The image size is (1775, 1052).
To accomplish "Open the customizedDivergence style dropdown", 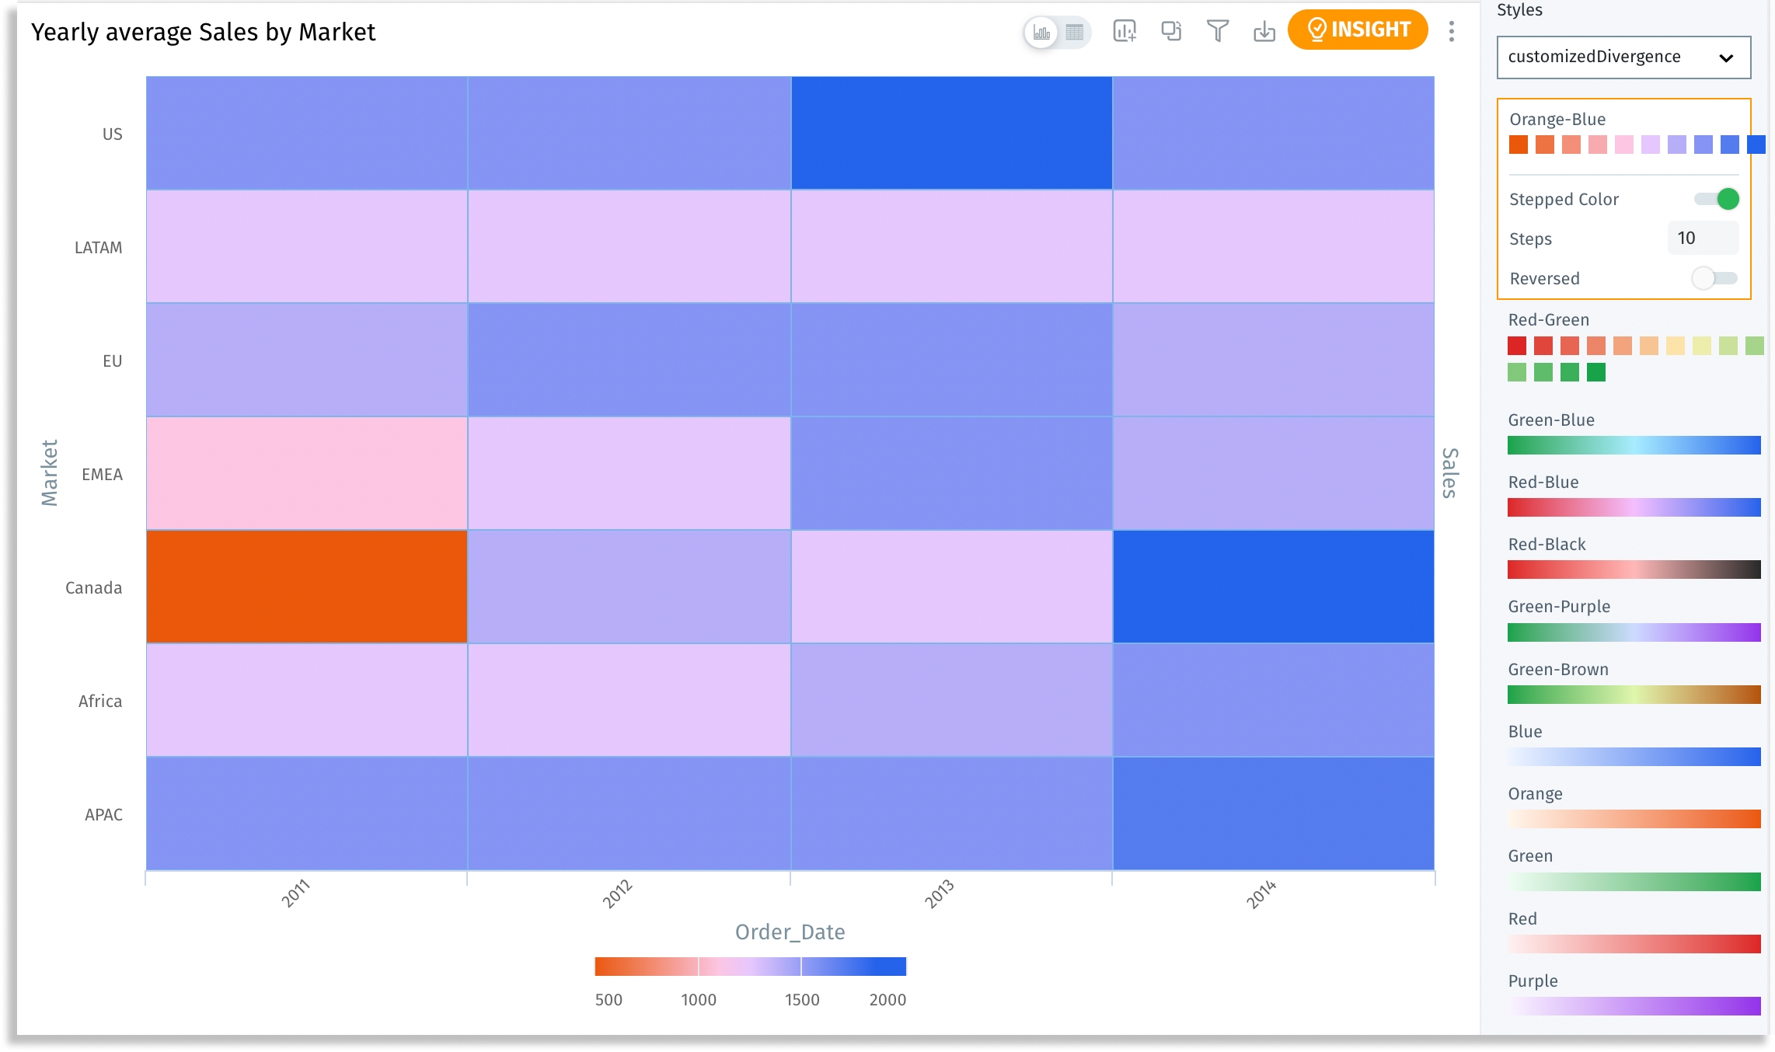I will 1623,57.
